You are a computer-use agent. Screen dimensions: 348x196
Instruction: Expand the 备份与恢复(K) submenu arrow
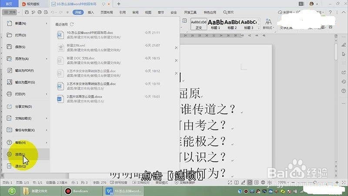coord(47,130)
